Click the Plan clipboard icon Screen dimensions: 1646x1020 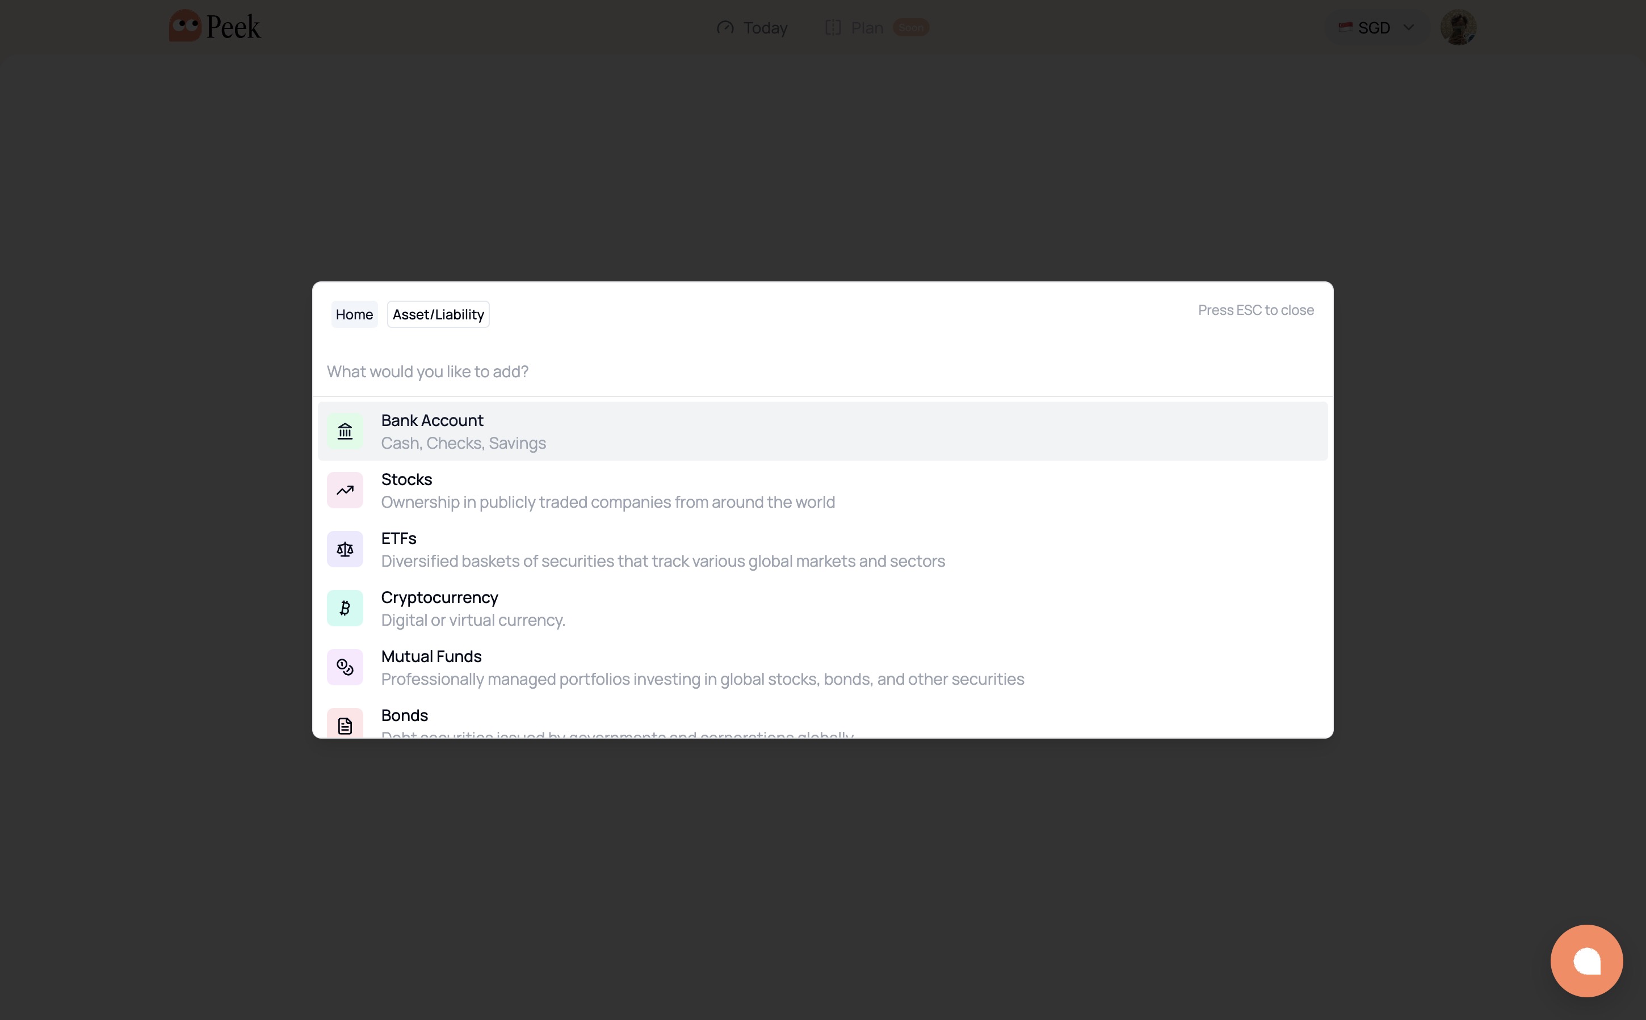point(832,28)
